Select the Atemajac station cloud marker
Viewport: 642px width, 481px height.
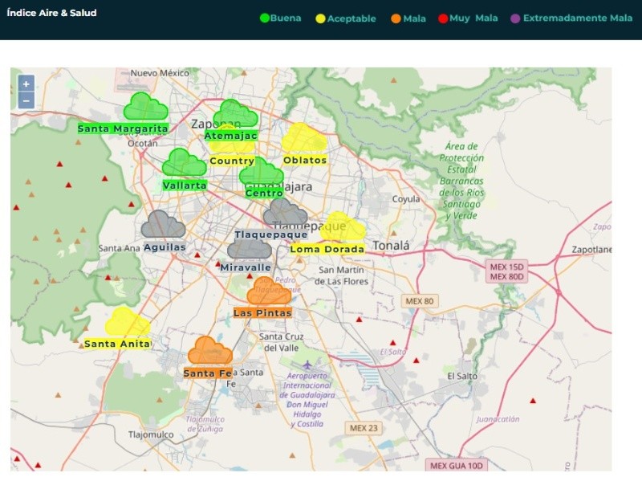tap(235, 113)
